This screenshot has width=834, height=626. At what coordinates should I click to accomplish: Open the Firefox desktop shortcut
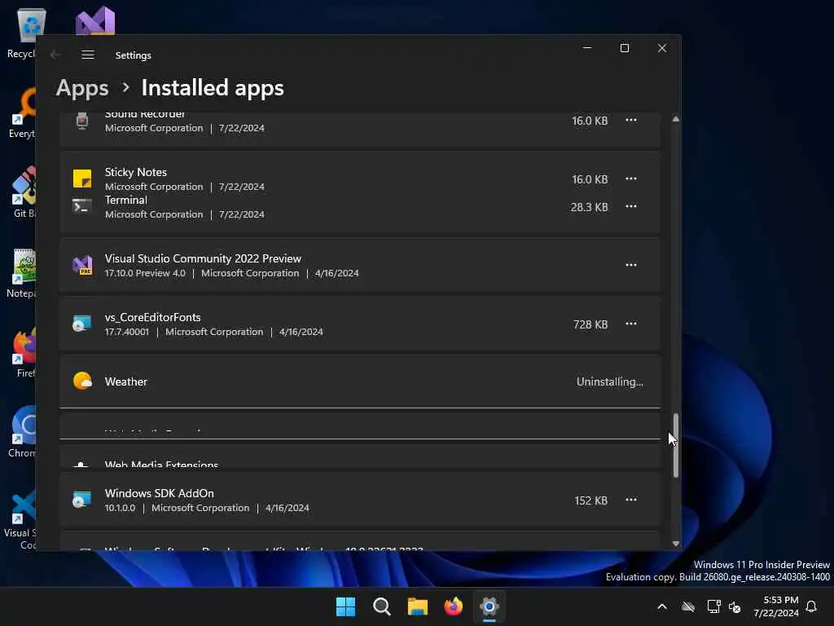(24, 353)
